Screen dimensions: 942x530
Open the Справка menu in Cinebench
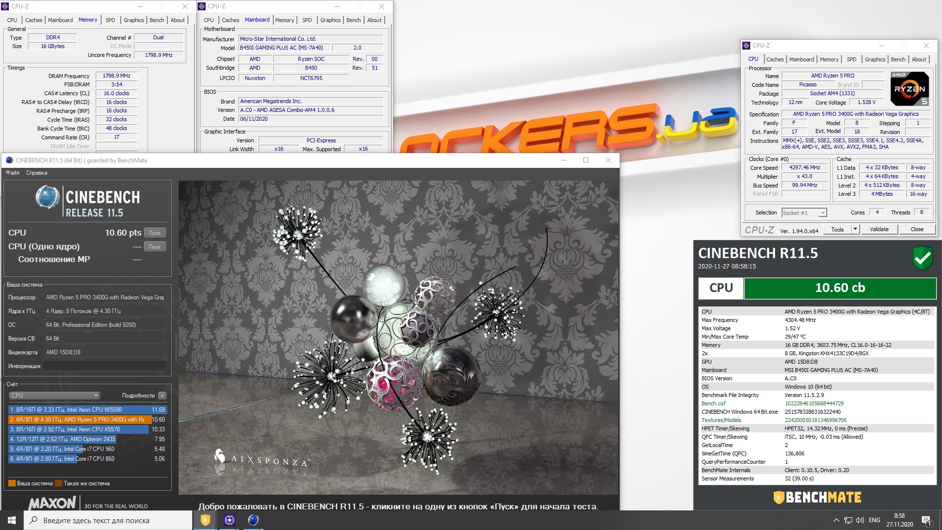[37, 173]
